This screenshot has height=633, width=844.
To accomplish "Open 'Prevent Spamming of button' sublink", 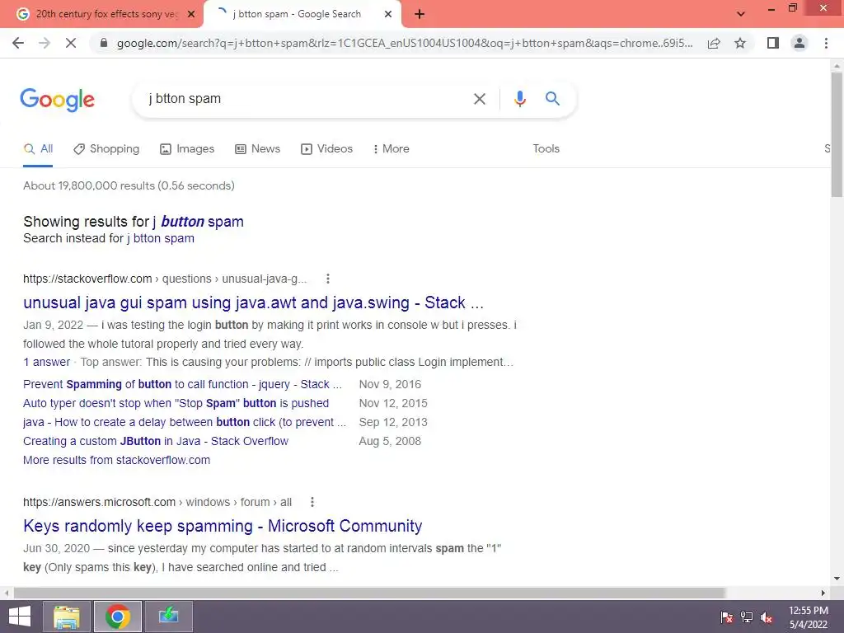I will coord(182,384).
